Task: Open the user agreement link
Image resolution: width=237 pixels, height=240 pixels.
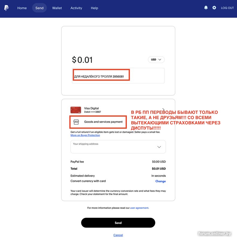Action: pyautogui.click(x=139, y=208)
